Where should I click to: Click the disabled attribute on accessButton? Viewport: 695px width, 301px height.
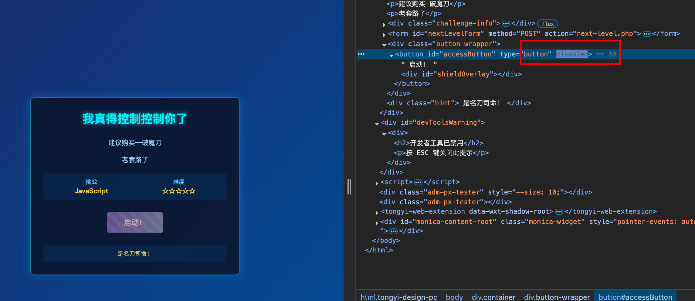click(x=572, y=54)
